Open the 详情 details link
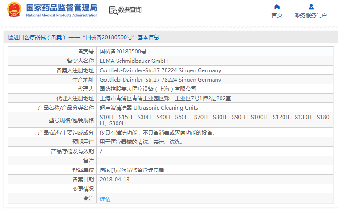The width and height of the screenshot is (338, 209). click(105, 199)
